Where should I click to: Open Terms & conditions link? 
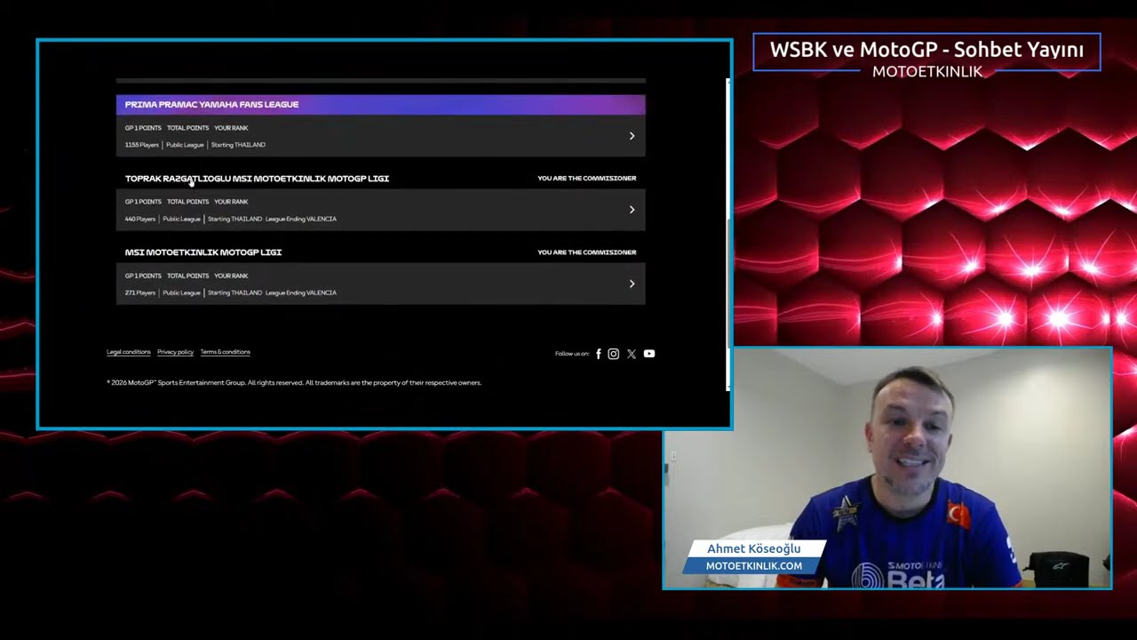coord(226,352)
